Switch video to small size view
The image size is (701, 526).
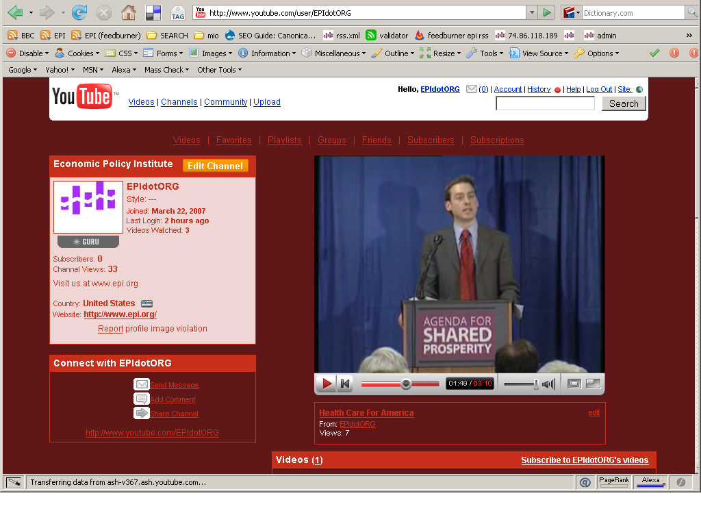[574, 384]
